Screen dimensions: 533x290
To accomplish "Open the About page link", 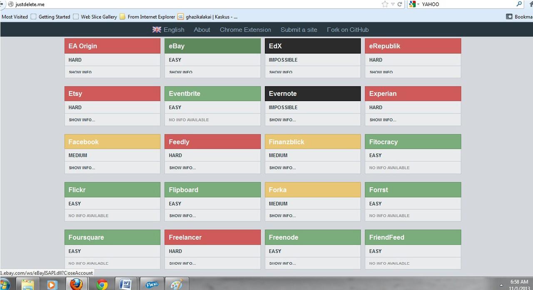I will 202,30.
